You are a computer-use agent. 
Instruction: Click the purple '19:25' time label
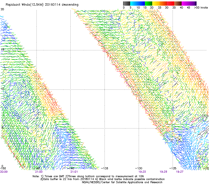(142, 172)
